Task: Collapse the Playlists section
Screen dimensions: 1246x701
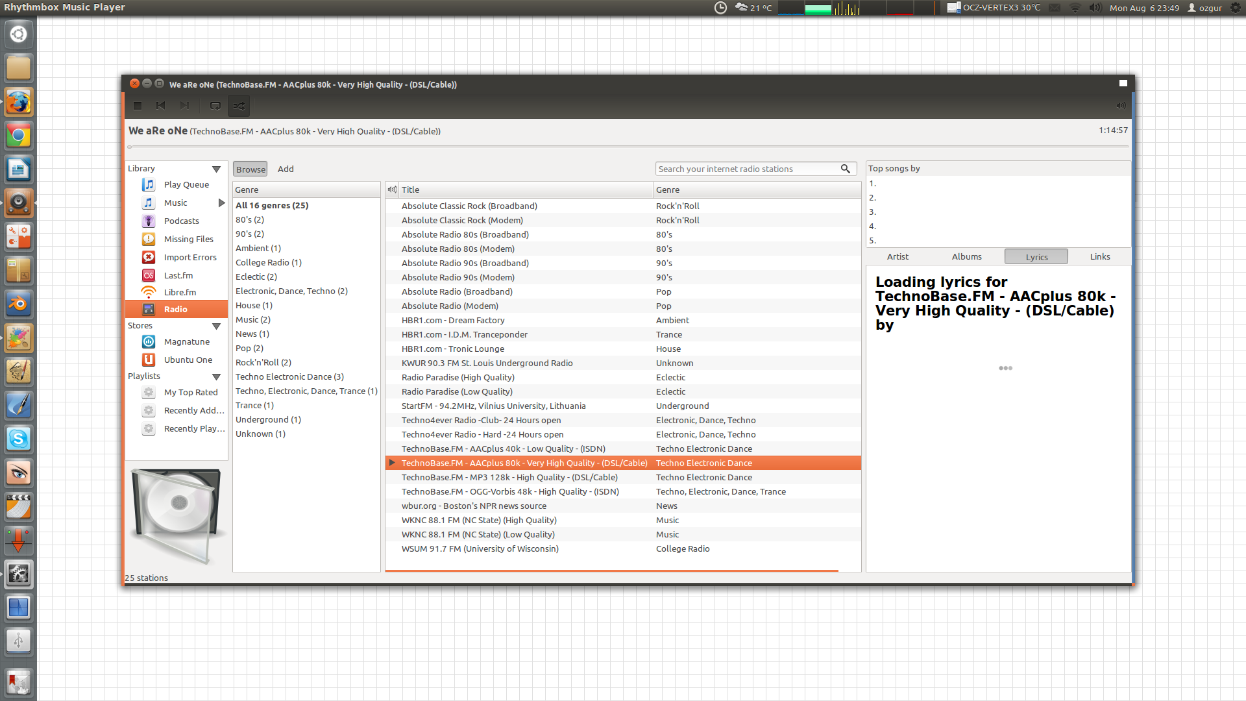Action: [216, 377]
